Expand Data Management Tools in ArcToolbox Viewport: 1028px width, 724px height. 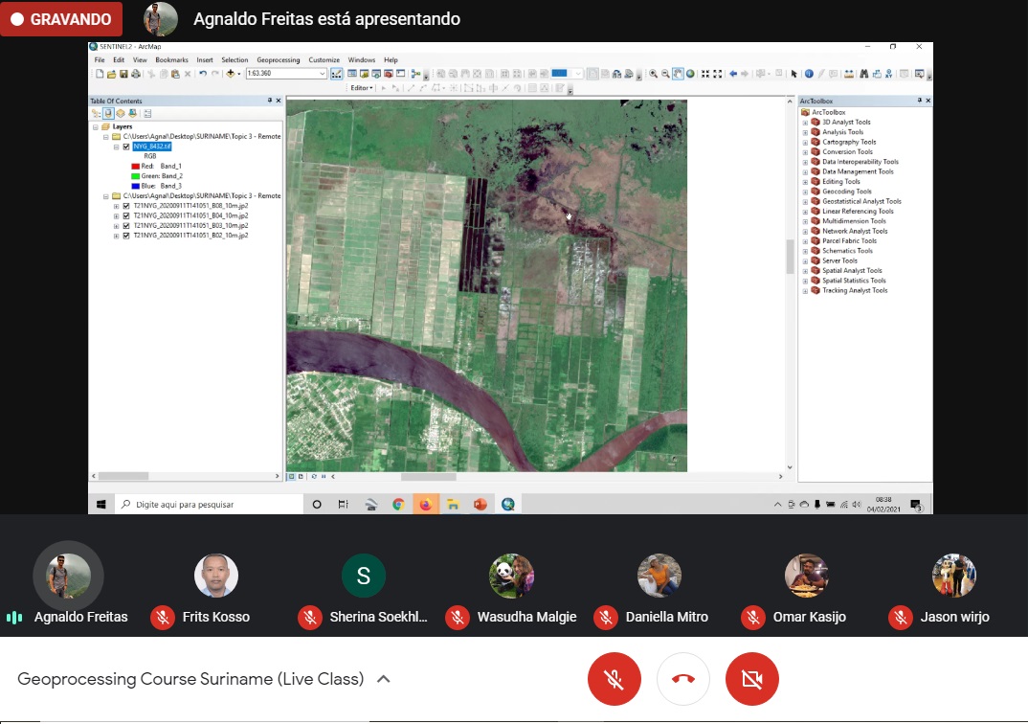tap(805, 171)
